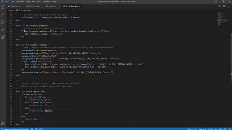Image resolution: width=232 pixels, height=130 pixels.
Task: Click 'function AwardCheck(score)' text
Action: (30, 91)
